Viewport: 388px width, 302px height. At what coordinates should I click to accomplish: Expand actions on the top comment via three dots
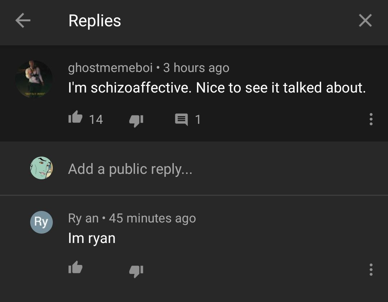pos(371,119)
